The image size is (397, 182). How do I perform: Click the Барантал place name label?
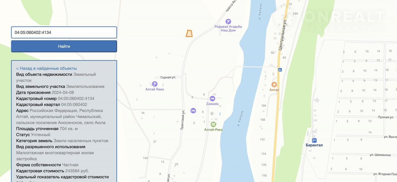point(314,145)
